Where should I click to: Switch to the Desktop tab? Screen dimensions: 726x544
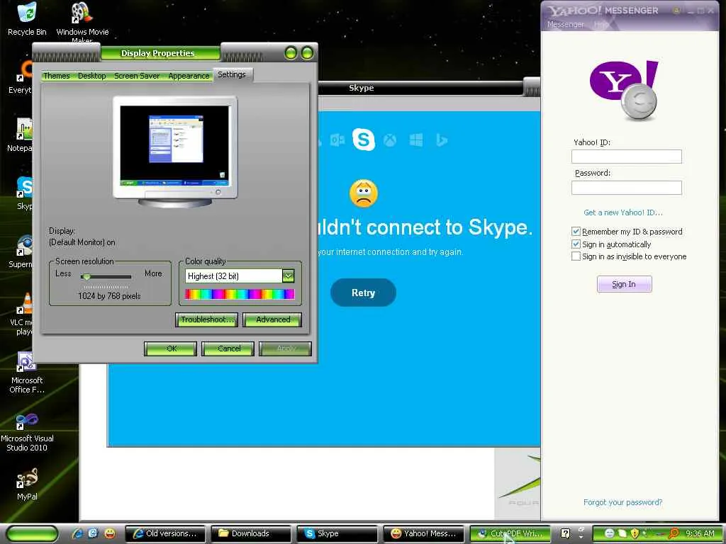(91, 76)
